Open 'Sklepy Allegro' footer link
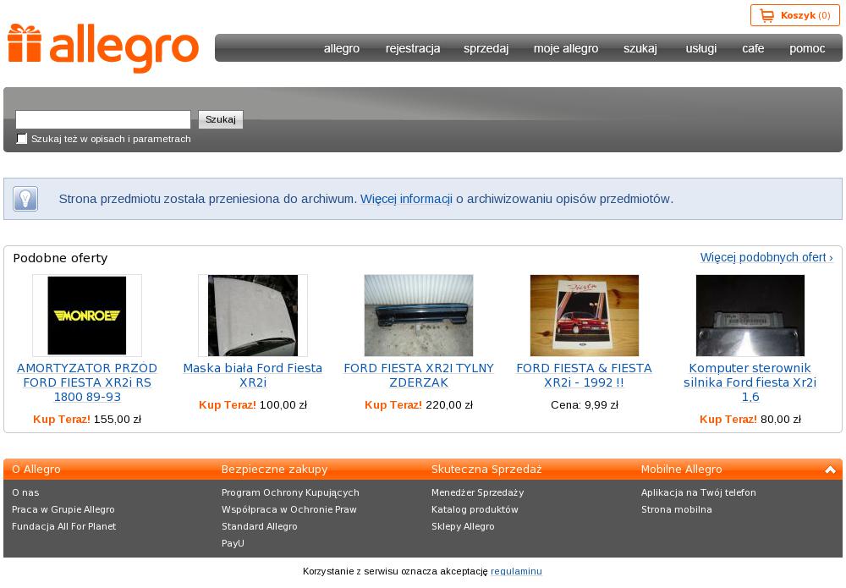Viewport: 846px width, 588px height. point(463,526)
